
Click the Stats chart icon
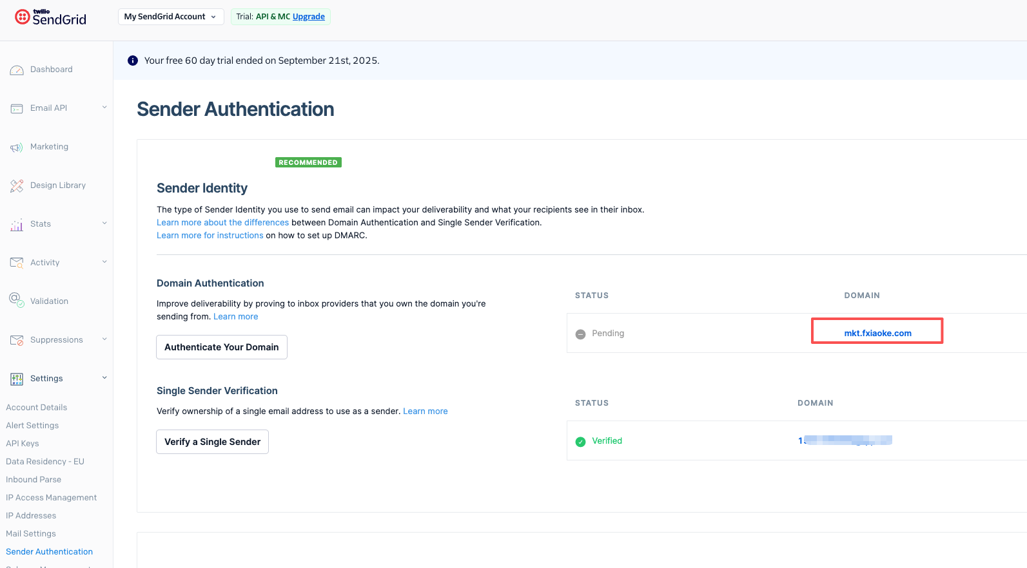click(17, 225)
